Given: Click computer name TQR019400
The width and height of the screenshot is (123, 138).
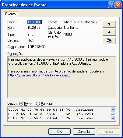Looking at the screenshot, I should pos(37,47).
